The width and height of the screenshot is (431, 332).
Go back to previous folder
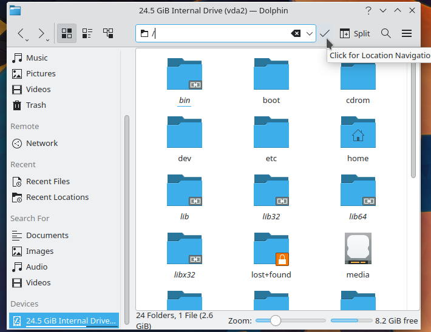(x=20, y=34)
